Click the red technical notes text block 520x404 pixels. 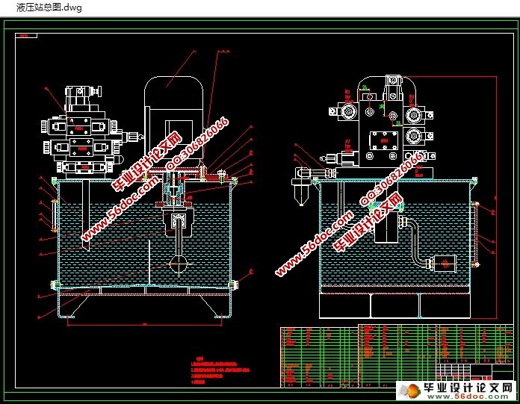tap(220, 370)
